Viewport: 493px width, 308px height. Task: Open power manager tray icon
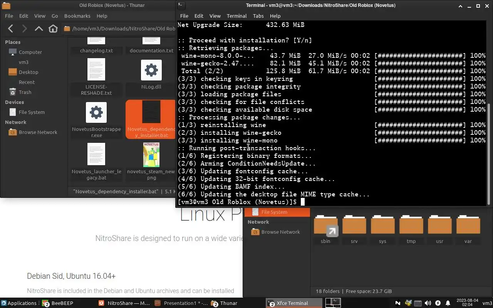click(x=438, y=303)
